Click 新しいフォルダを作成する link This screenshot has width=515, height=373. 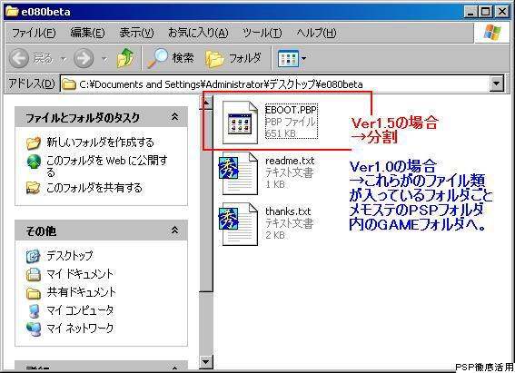(100, 142)
